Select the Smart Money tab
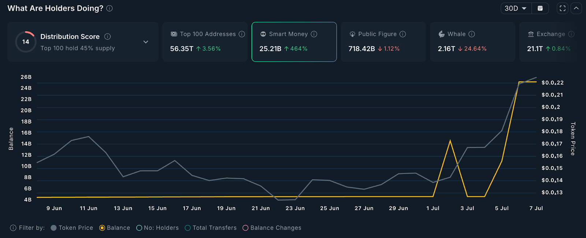Screen dimensions: 586x238 (x=294, y=42)
